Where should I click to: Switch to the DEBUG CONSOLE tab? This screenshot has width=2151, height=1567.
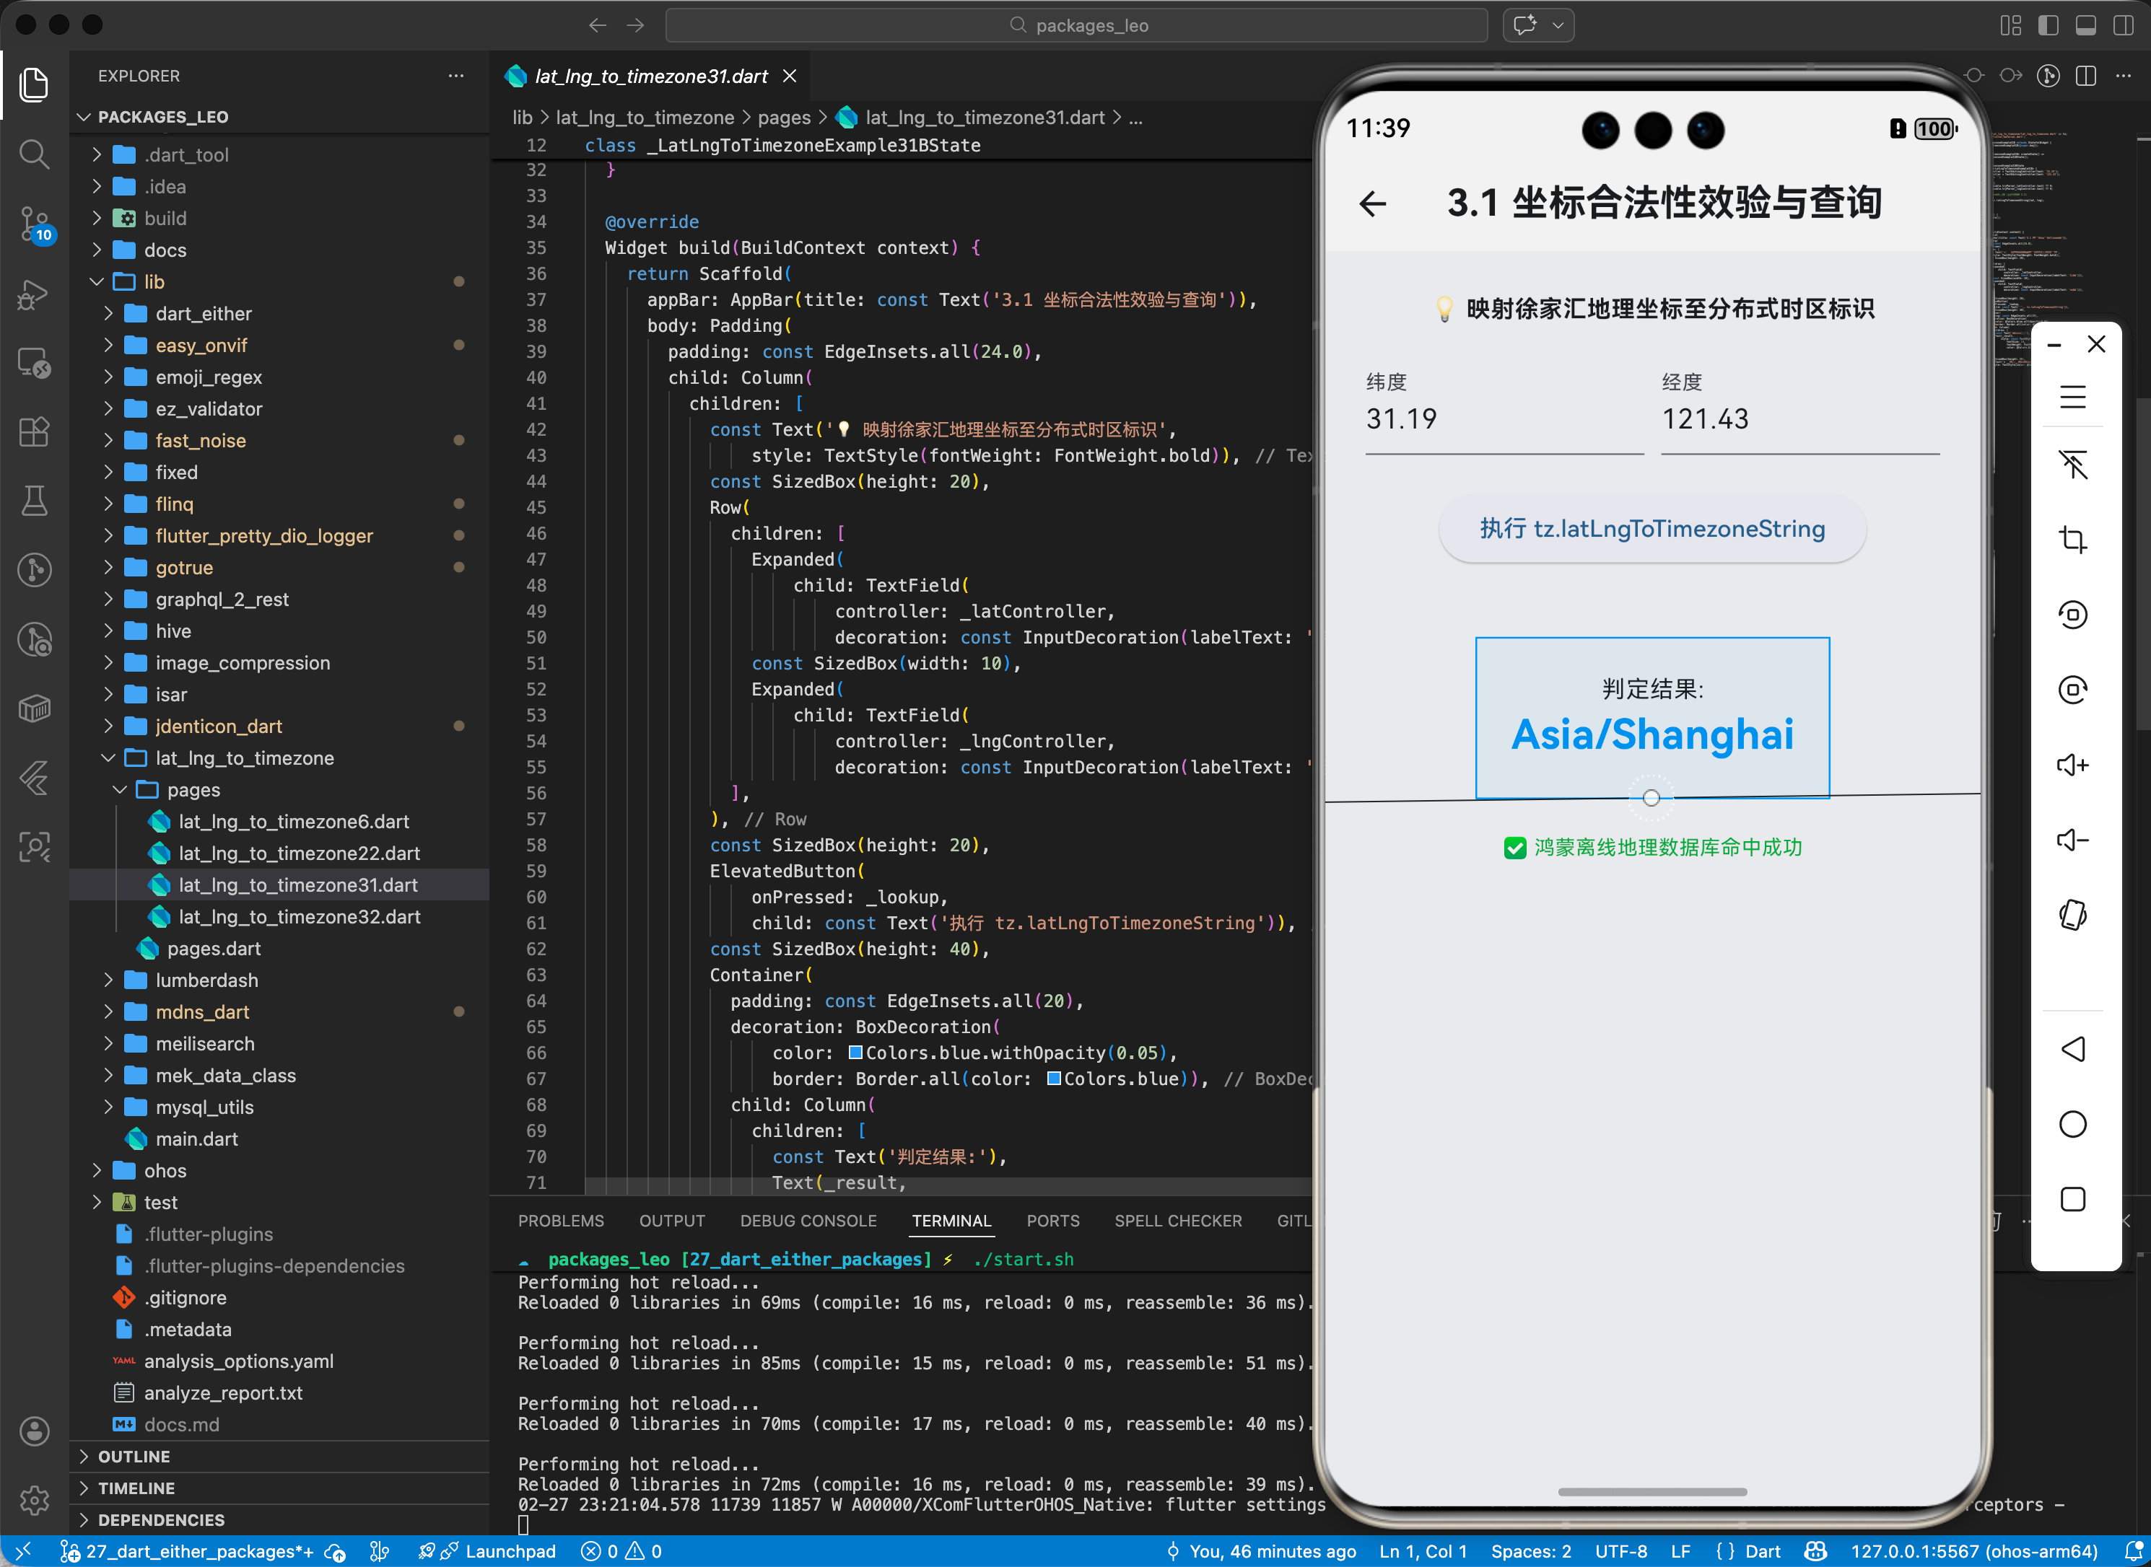click(808, 1221)
